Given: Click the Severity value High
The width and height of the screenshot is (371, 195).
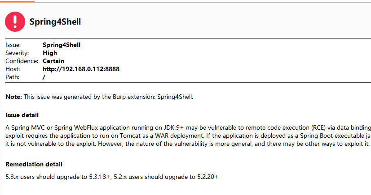Looking at the screenshot, I should pyautogui.click(x=50, y=53).
